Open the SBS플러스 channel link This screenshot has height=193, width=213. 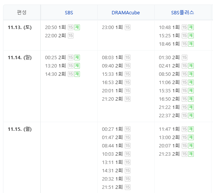(182, 13)
